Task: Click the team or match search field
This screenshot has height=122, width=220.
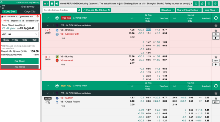Action: pos(60,10)
